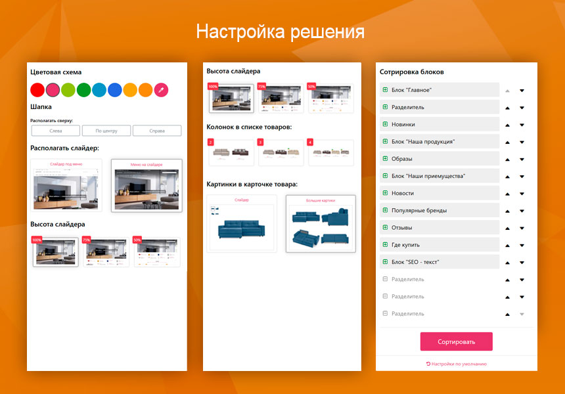Screen dimensions: 565x394
Task: Click the eyedropper custom color icon
Action: coord(161,89)
